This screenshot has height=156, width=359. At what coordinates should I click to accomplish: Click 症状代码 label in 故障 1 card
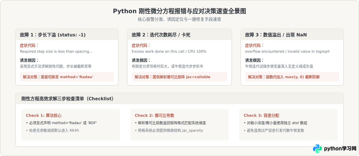point(29,45)
